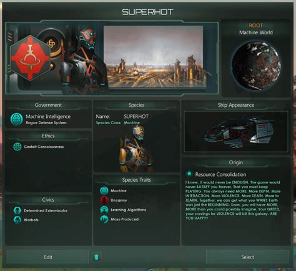Click the Resource Consolidation origin icon
This screenshot has height=271, width=296.
coord(189,174)
